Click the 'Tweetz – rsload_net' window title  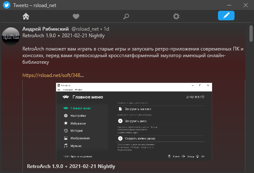(x=35, y=5)
